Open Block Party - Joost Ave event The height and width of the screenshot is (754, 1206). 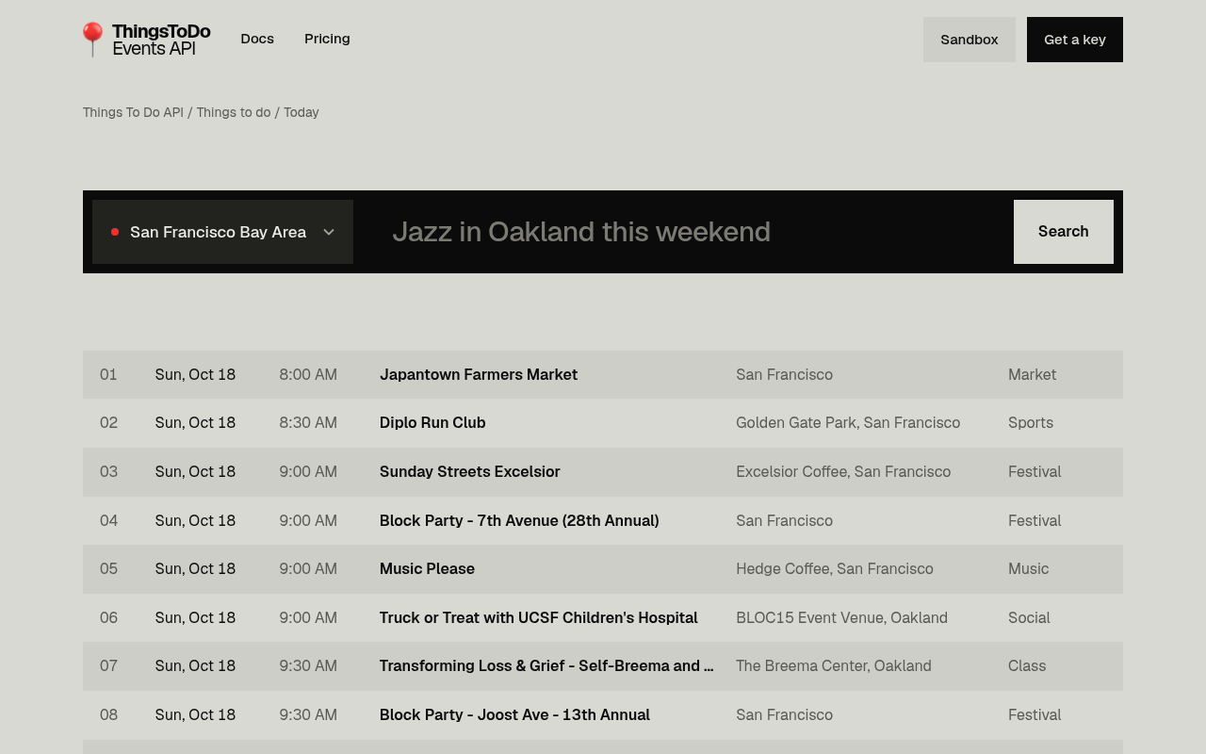pyautogui.click(x=514, y=714)
